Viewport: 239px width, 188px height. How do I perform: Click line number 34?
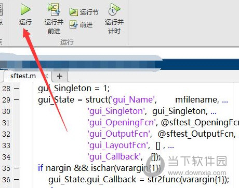(6, 157)
